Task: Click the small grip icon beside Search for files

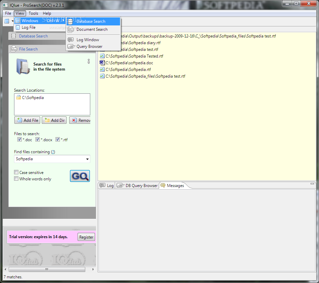Action: 89,61
